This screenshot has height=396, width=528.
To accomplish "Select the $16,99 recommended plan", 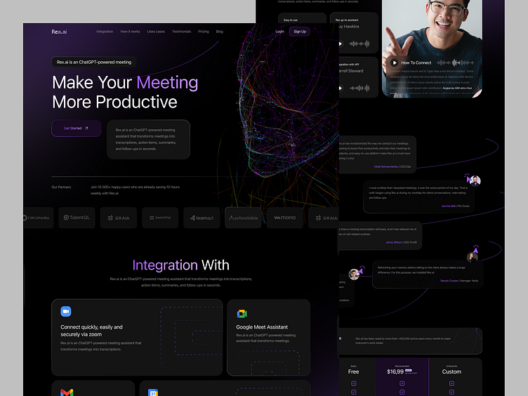I will click(395, 371).
